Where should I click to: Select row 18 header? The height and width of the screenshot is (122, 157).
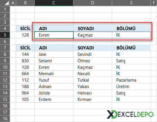(5, 118)
